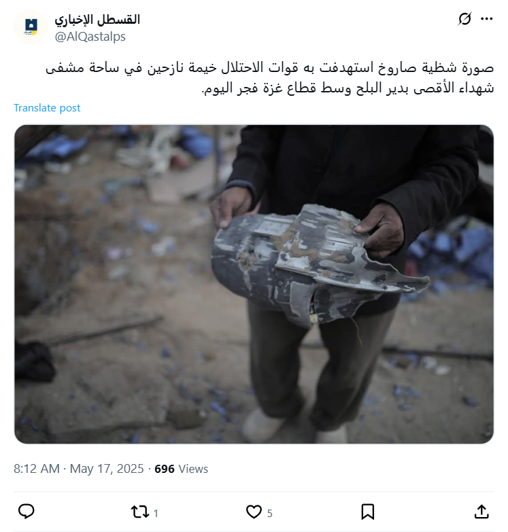This screenshot has height=532, width=508.
Task: Open the attached photo in full view
Action: (254, 284)
